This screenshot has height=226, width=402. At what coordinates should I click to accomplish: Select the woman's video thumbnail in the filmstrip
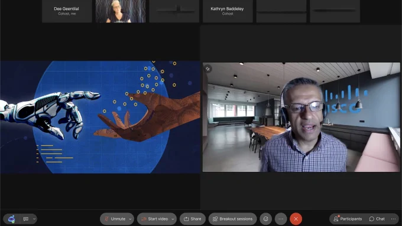coord(121,11)
